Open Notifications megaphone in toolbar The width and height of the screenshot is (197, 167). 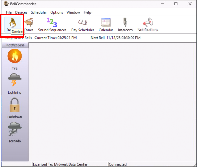pos(148,24)
